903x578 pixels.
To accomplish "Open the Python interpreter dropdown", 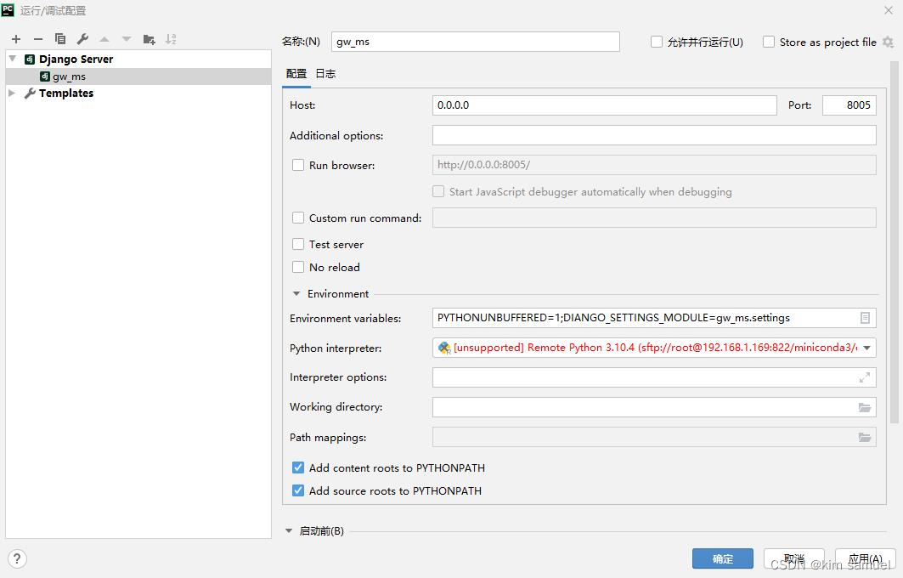I will coord(867,347).
